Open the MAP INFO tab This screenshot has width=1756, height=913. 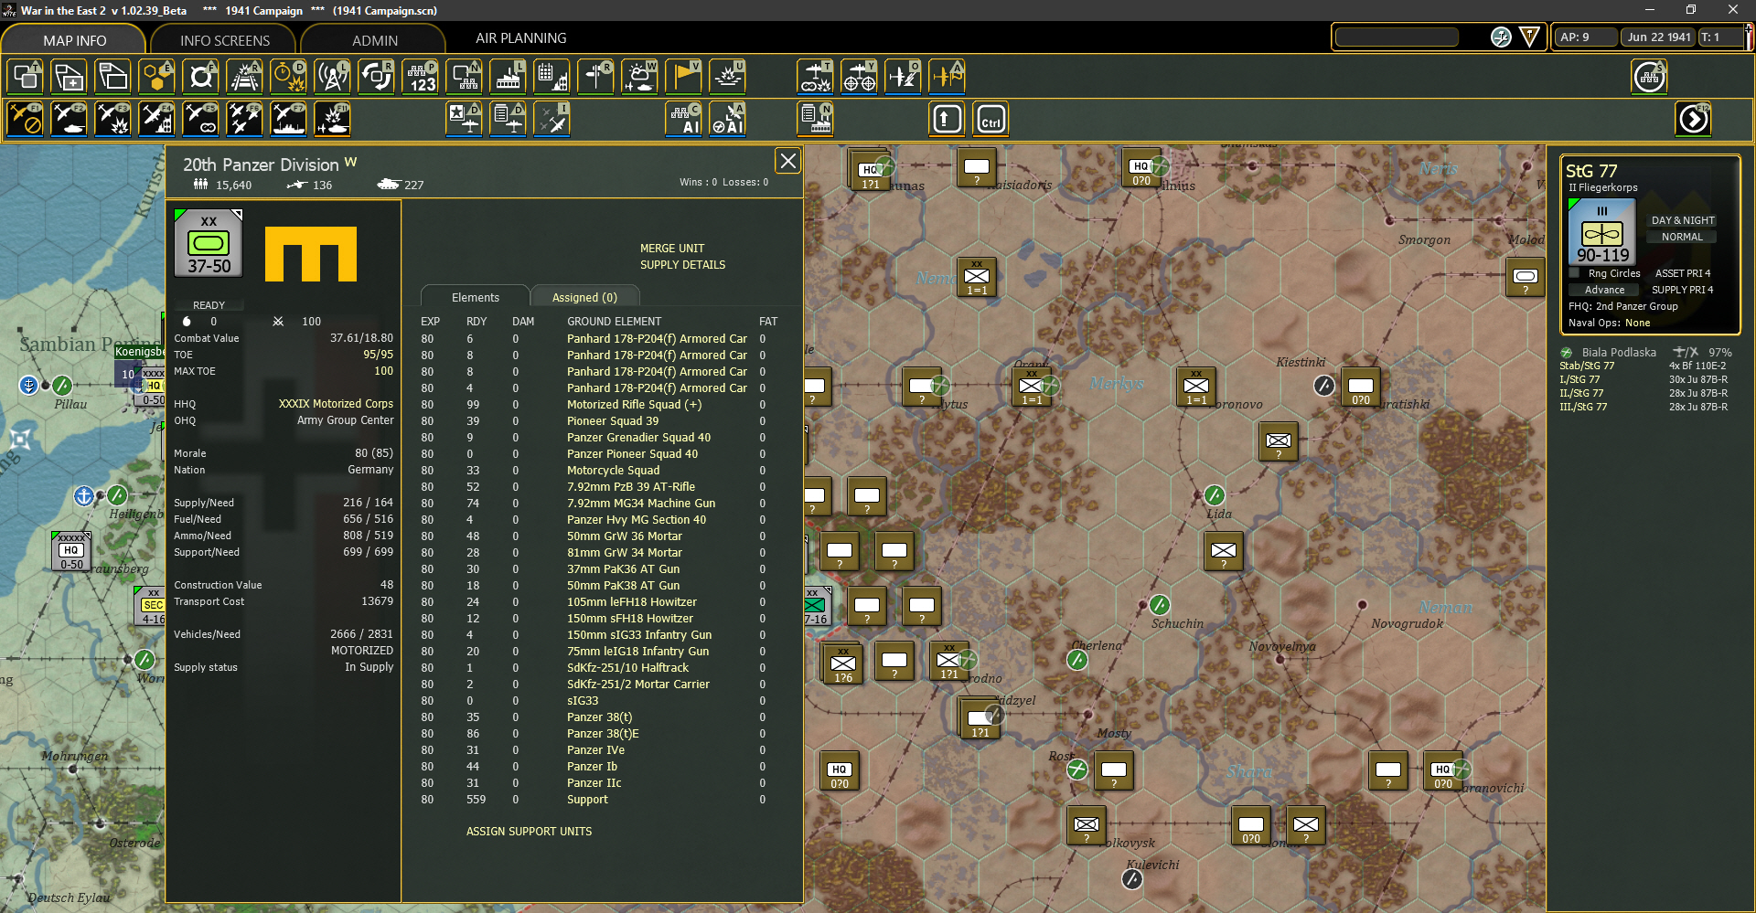tap(74, 40)
